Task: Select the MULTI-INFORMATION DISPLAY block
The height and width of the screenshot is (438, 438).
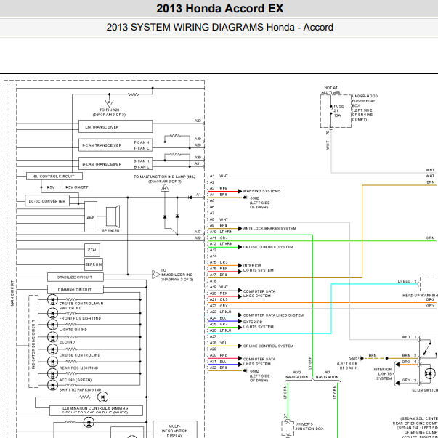Action: click(175, 429)
